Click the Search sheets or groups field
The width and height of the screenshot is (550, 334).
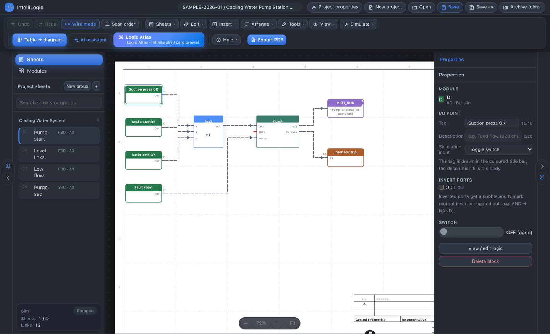(59, 102)
